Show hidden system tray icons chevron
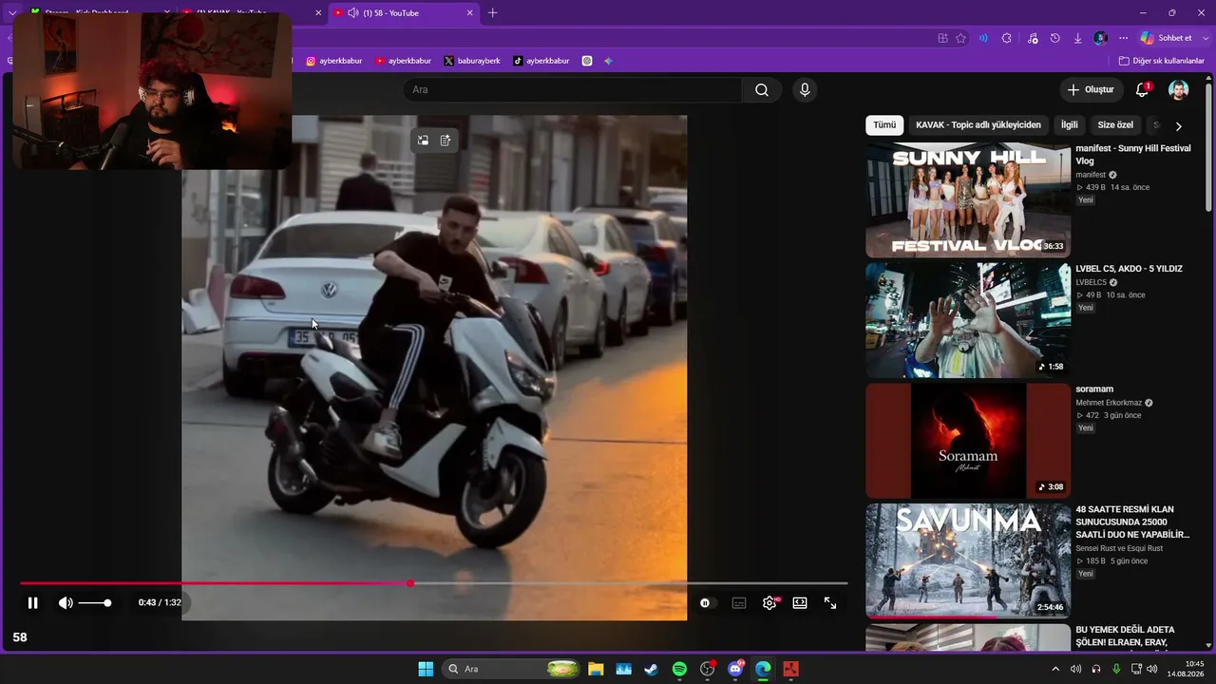This screenshot has width=1216, height=684. click(x=1054, y=669)
